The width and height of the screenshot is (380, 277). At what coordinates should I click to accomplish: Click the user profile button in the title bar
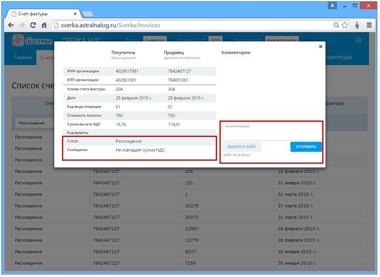[x=333, y=5]
